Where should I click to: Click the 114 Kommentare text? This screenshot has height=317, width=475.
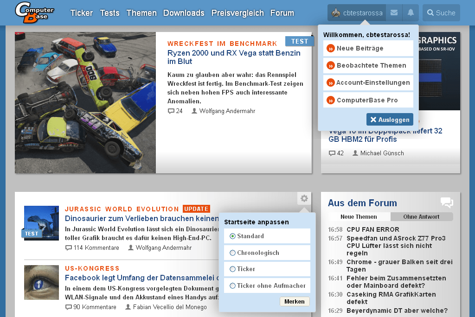point(96,247)
